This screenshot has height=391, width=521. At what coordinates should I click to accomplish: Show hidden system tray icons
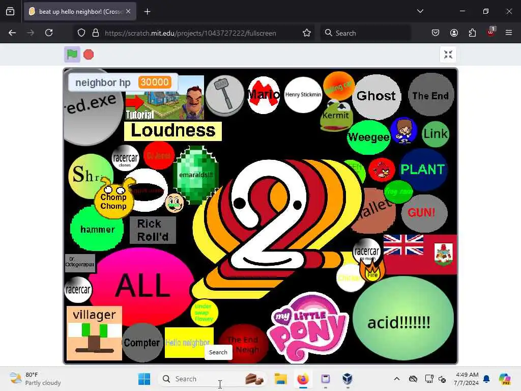[397, 379]
